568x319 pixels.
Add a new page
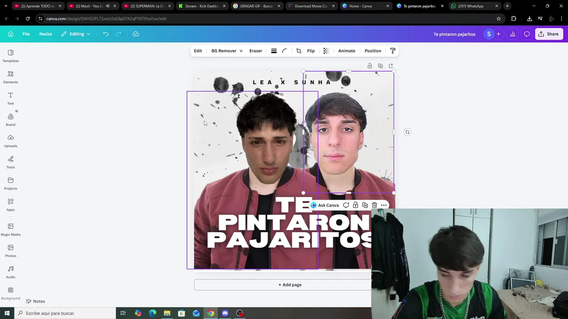click(290, 285)
